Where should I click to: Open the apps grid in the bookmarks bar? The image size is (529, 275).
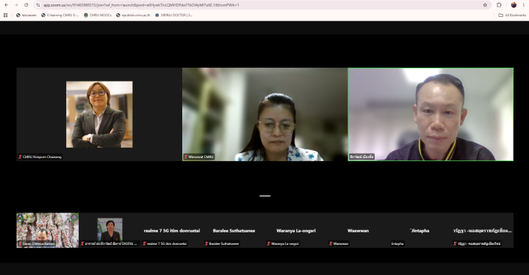pos(5,15)
